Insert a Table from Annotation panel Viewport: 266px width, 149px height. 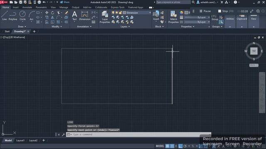pos(94,22)
